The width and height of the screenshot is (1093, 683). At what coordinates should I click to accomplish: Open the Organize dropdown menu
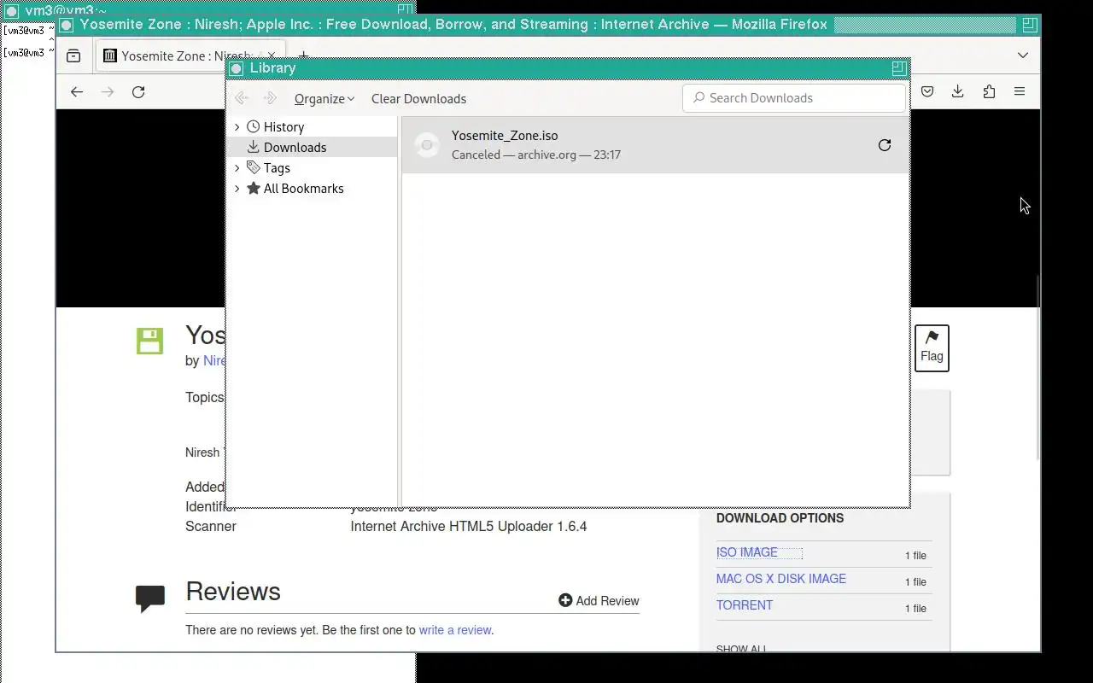click(324, 99)
